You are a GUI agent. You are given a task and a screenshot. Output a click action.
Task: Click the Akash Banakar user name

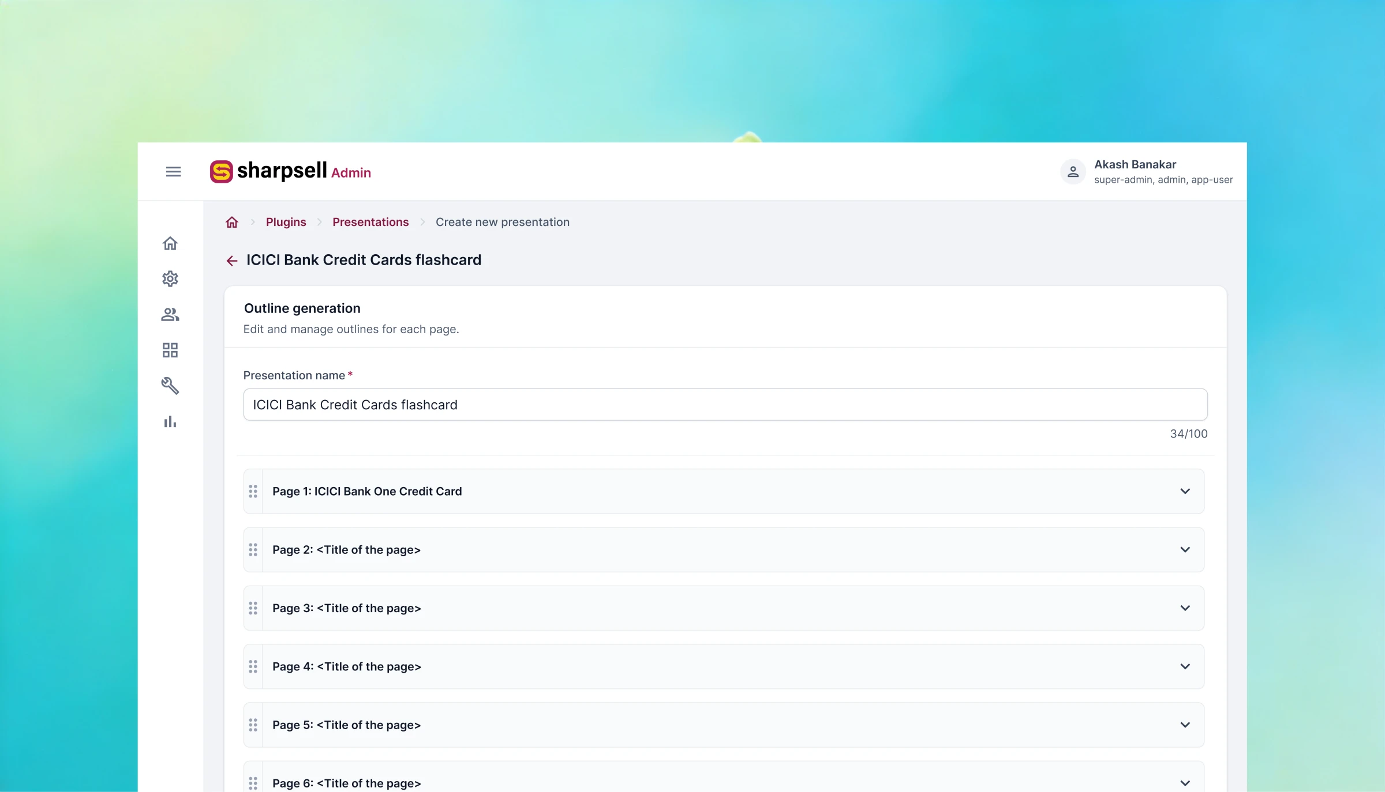tap(1135, 165)
